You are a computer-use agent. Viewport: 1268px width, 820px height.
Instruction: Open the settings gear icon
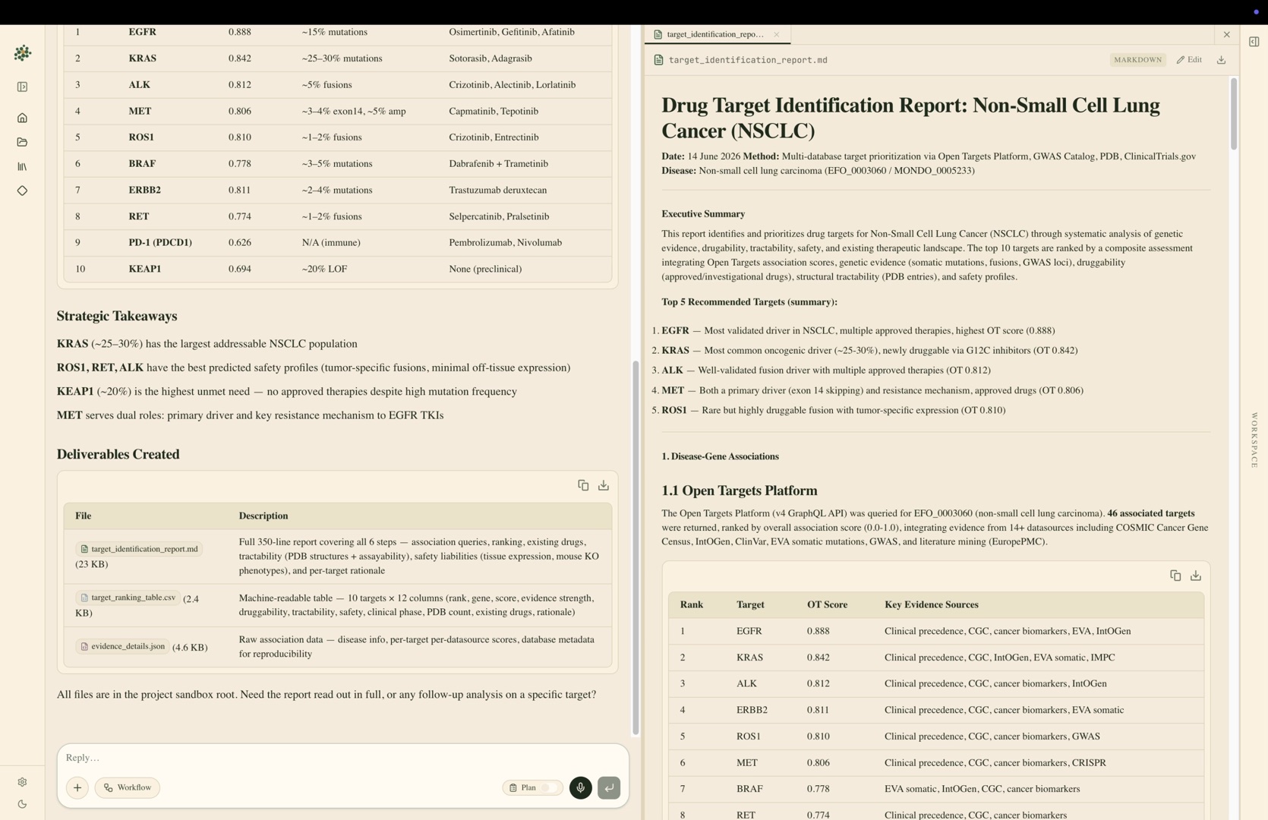(22, 782)
